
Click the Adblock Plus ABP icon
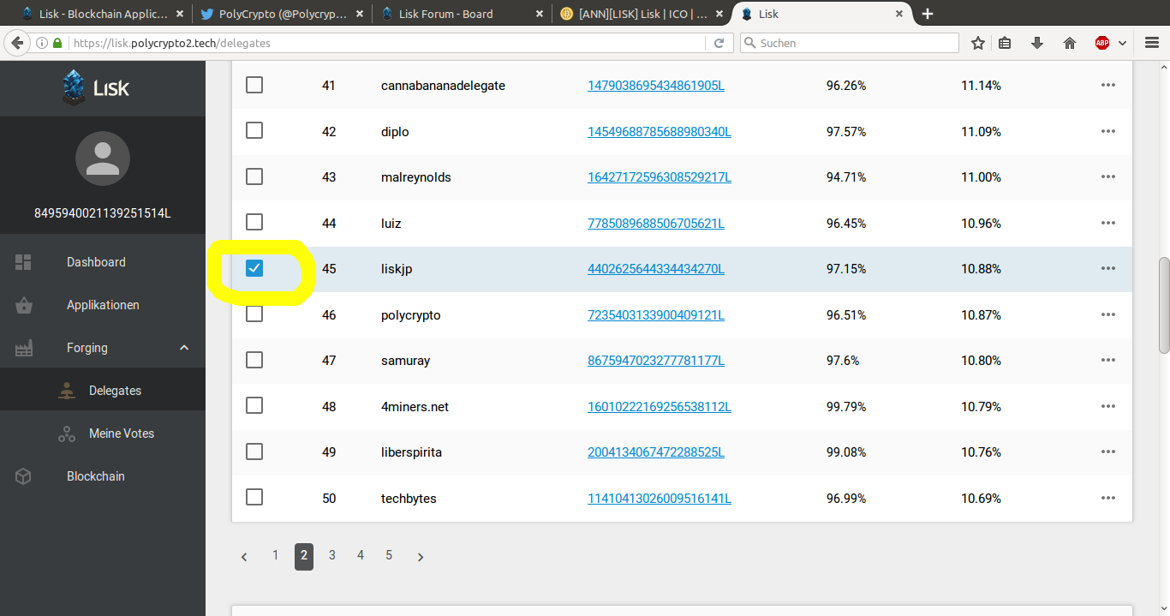point(1102,43)
